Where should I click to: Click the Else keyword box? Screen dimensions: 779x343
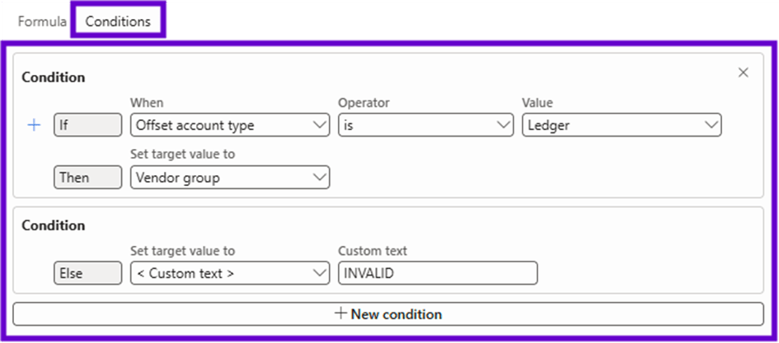tap(87, 273)
